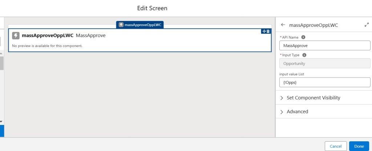Click the lightning icon in the component card
372x151 pixels.
pos(16,35)
